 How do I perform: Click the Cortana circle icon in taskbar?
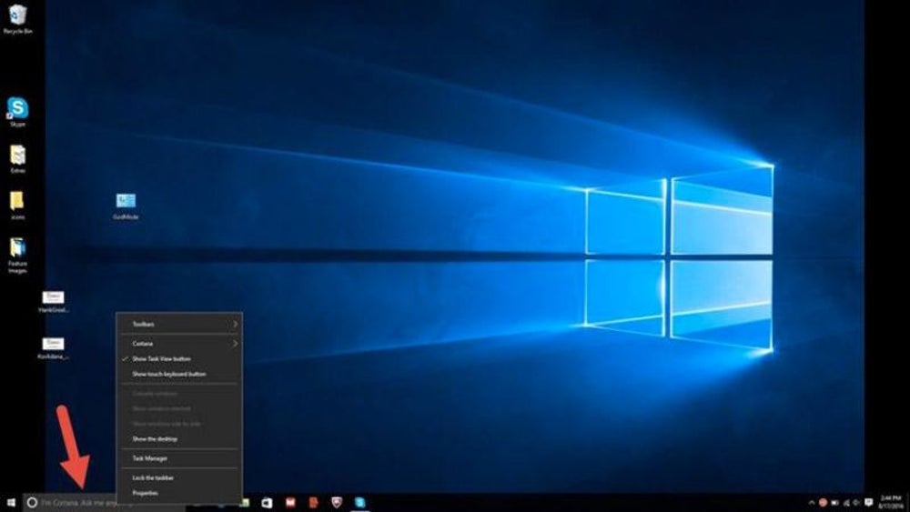[33, 502]
